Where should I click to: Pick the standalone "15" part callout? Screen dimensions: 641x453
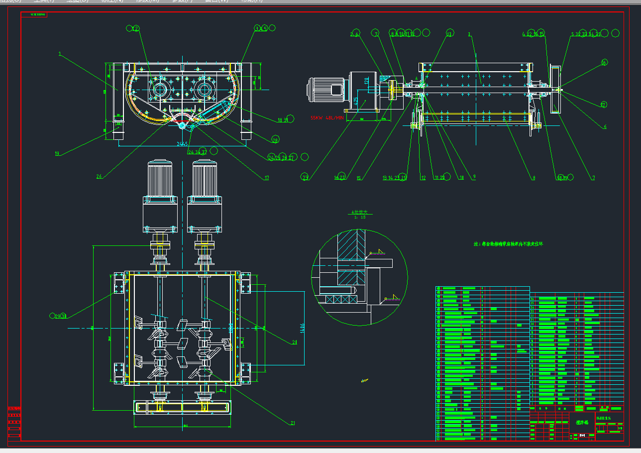(359, 177)
